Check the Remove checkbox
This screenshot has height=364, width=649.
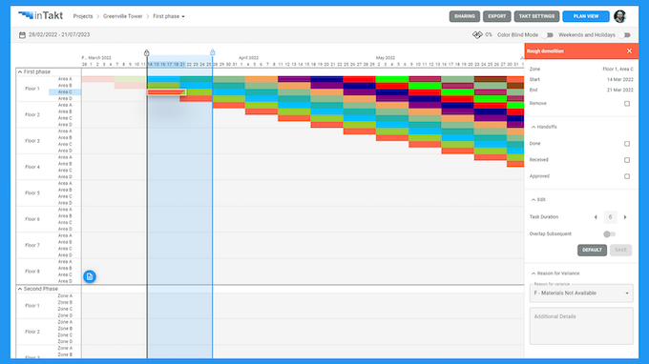point(627,104)
